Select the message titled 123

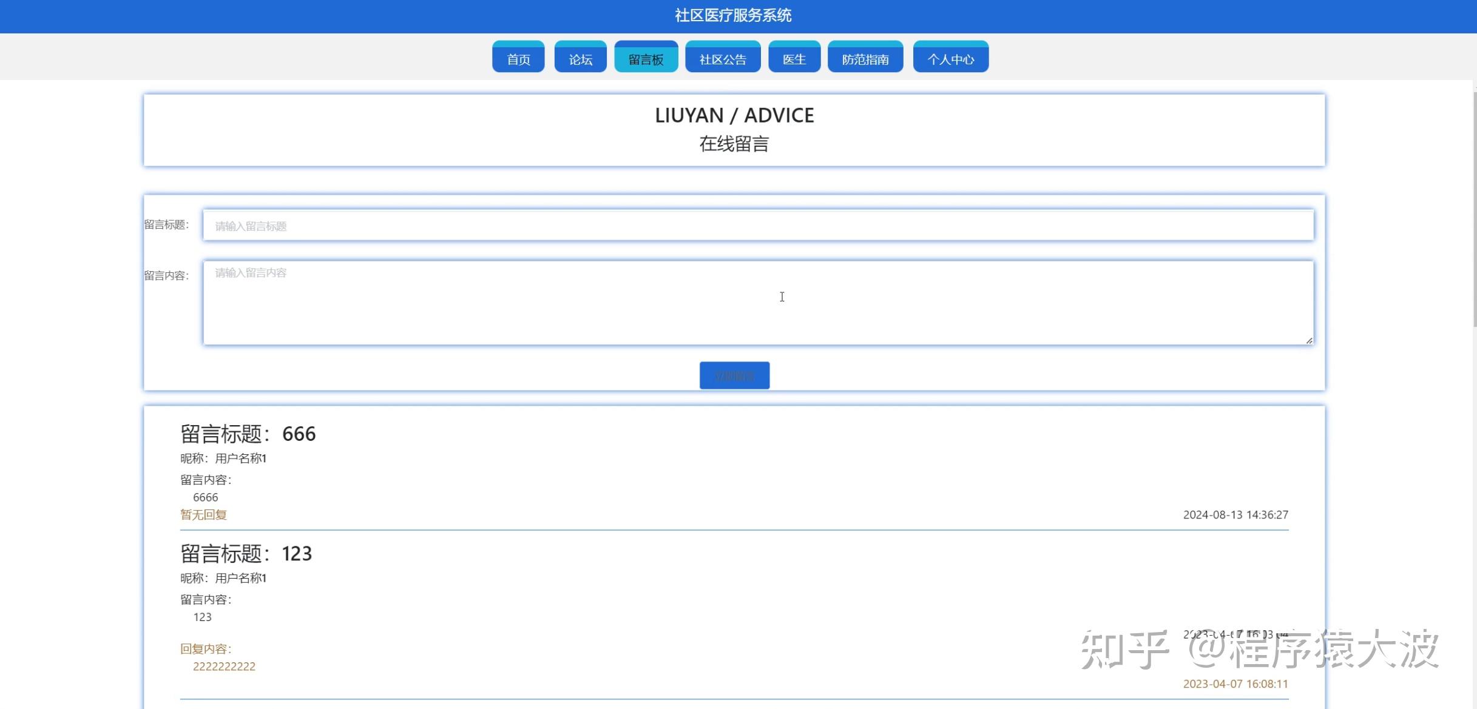point(246,553)
